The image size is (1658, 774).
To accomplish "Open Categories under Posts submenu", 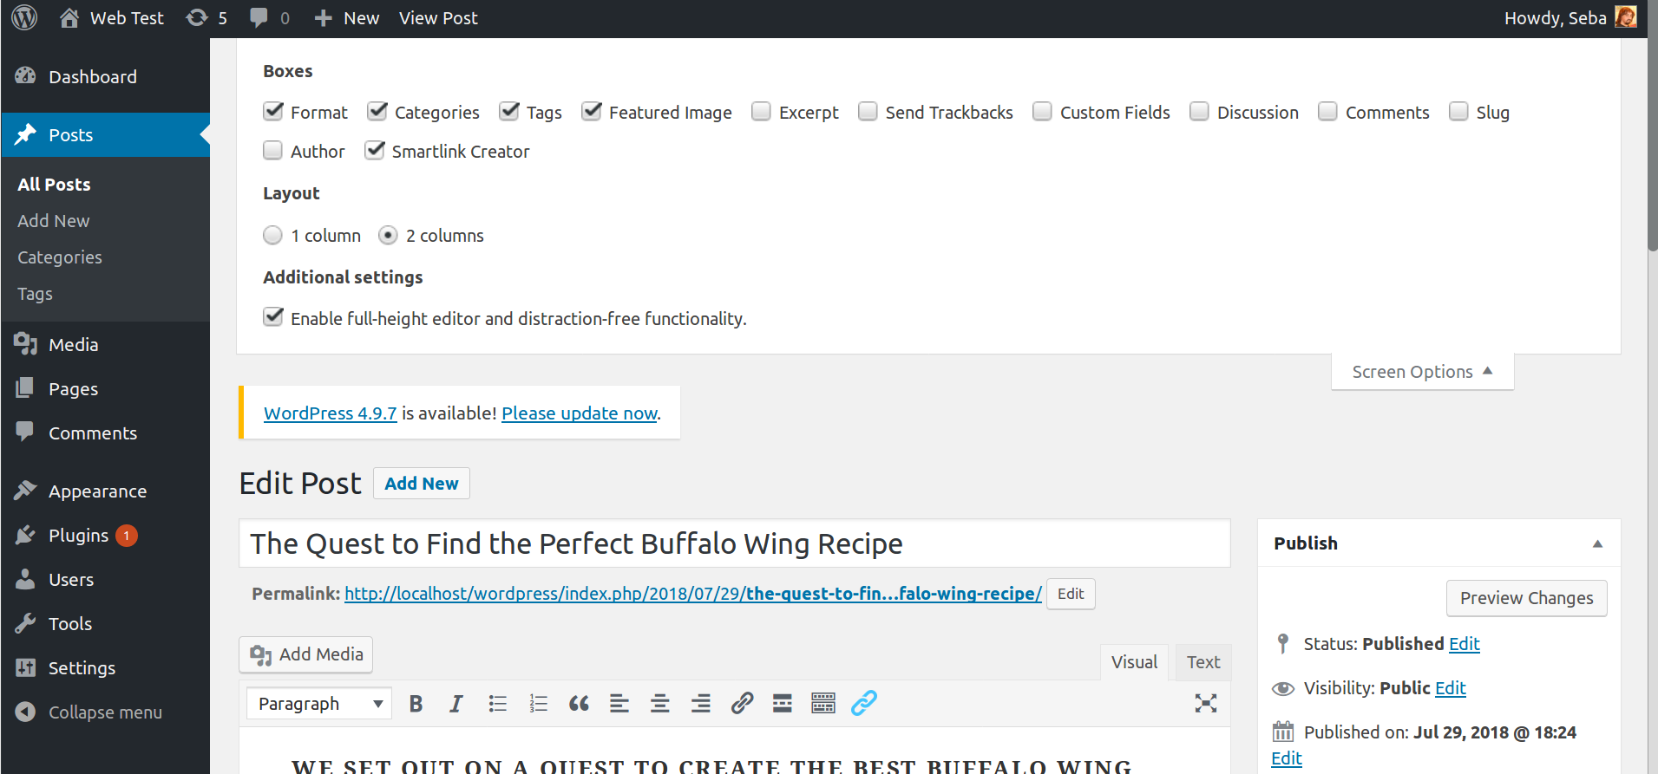I will [x=60, y=257].
